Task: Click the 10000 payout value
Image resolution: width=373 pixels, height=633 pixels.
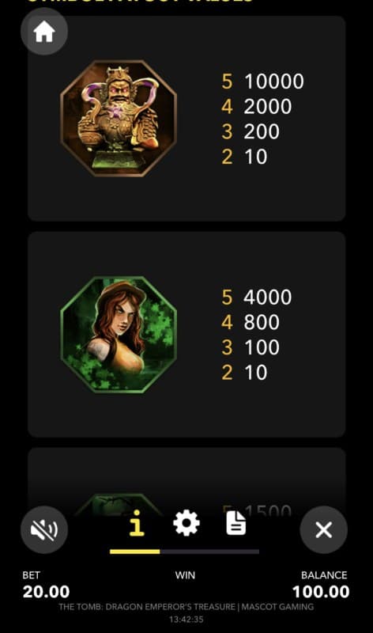Action: 273,81
